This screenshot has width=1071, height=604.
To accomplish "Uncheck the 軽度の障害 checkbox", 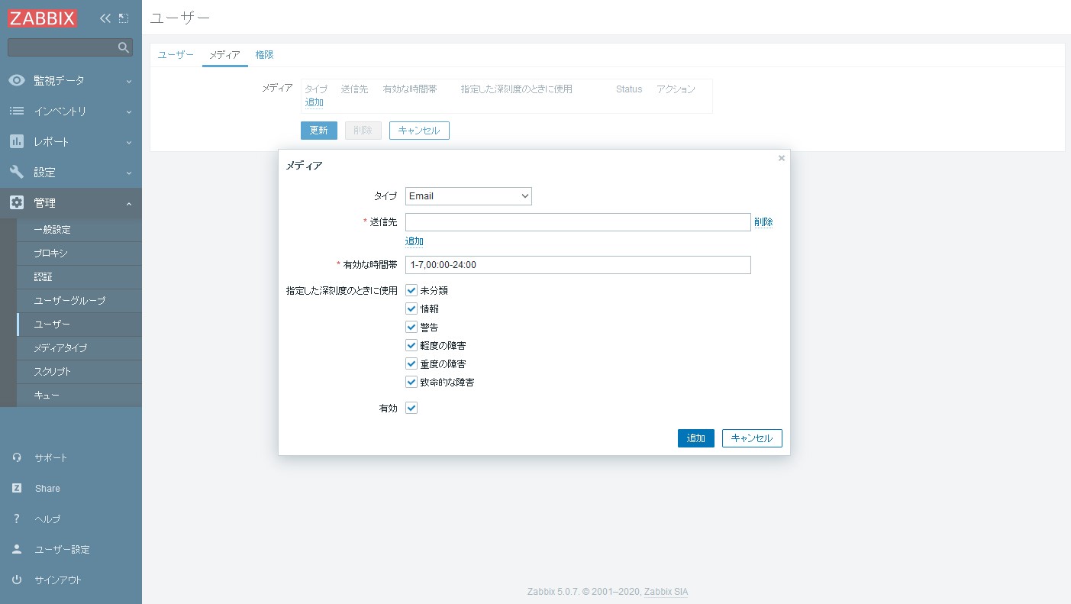I will click(x=411, y=345).
